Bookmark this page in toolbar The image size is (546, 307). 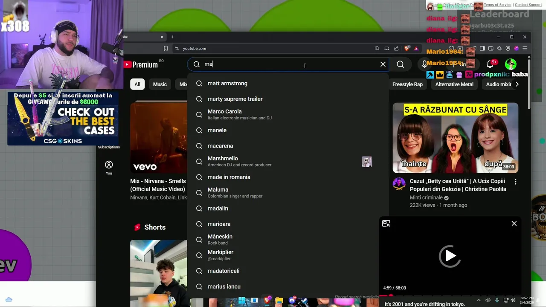tap(166, 49)
